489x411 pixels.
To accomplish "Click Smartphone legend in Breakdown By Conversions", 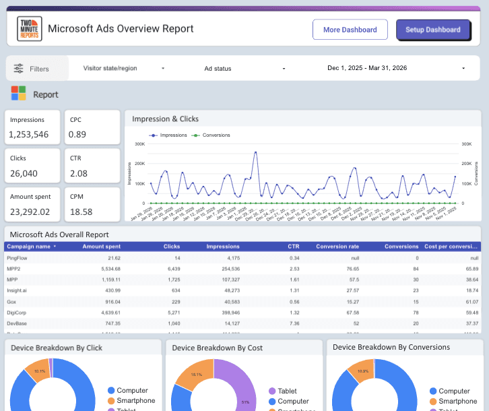I will point(453,402).
